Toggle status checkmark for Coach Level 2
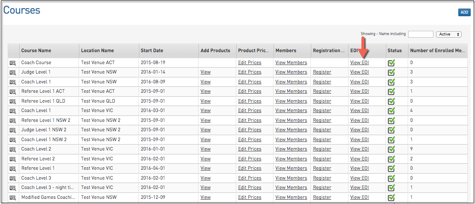This screenshot has width=475, height=204. 391,149
